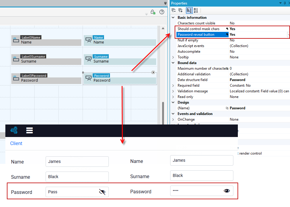Select the Data structure field property

click(x=233, y=80)
